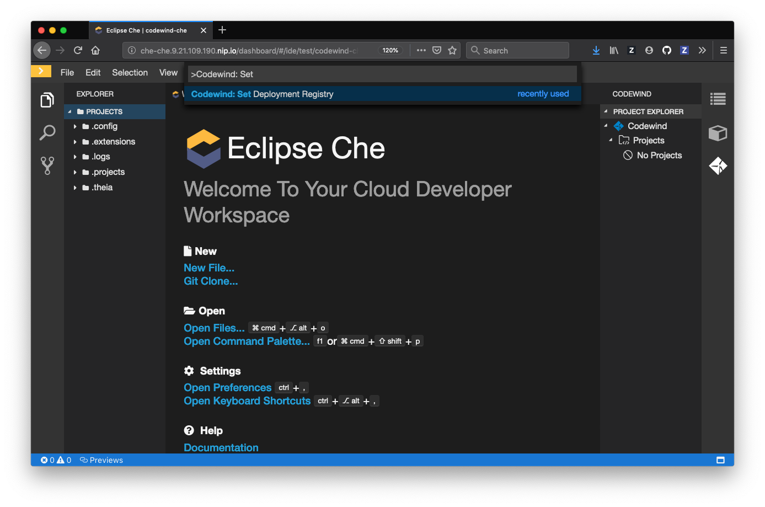
Task: Click the yellow Che dashboard arrow icon
Action: point(41,71)
